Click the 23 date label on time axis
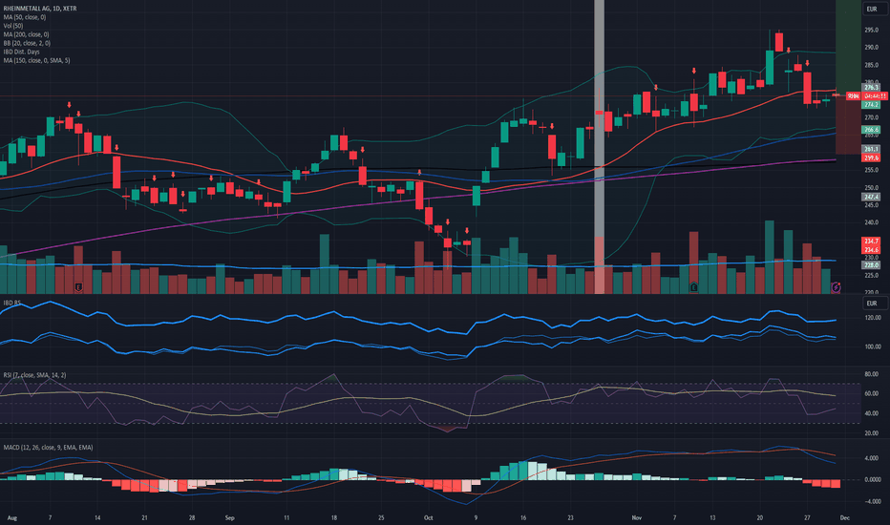Image resolution: width=890 pixels, height=525 pixels. click(x=570, y=517)
